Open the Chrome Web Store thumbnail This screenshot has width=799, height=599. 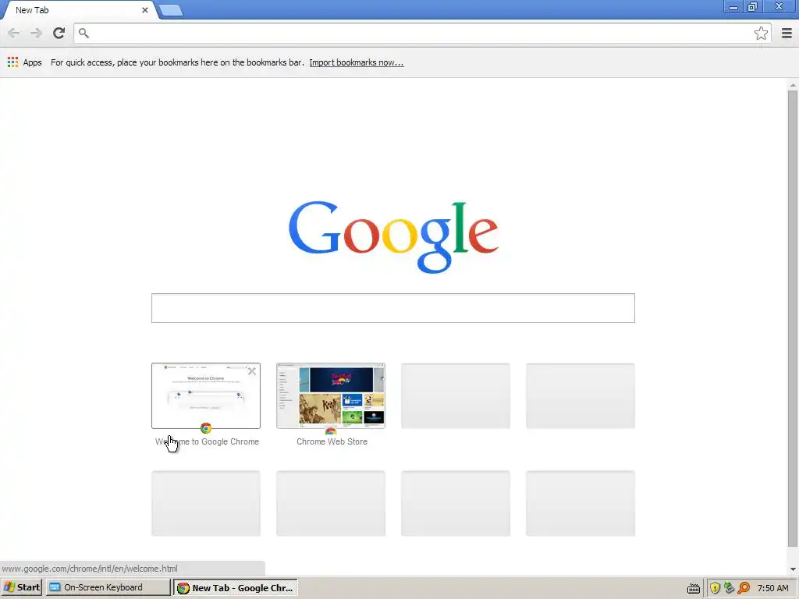[x=331, y=395]
